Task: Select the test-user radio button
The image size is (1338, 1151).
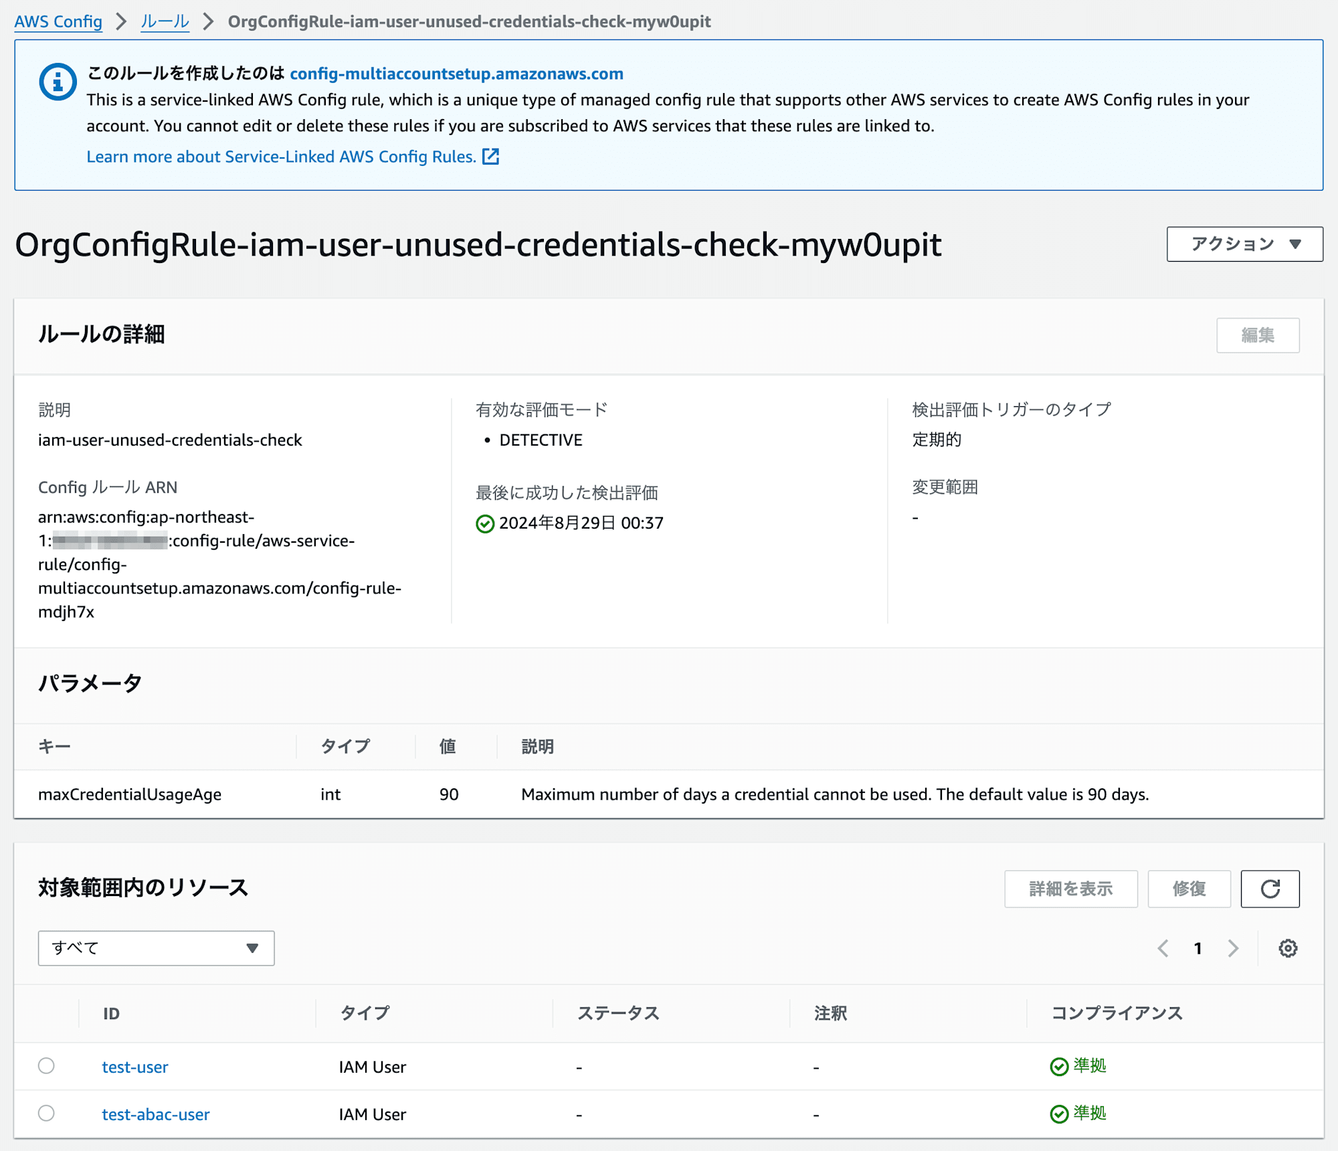Action: tap(46, 1065)
